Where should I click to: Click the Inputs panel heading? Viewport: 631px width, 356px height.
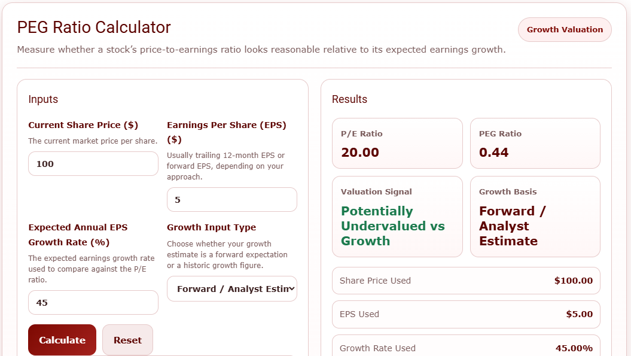(x=43, y=99)
